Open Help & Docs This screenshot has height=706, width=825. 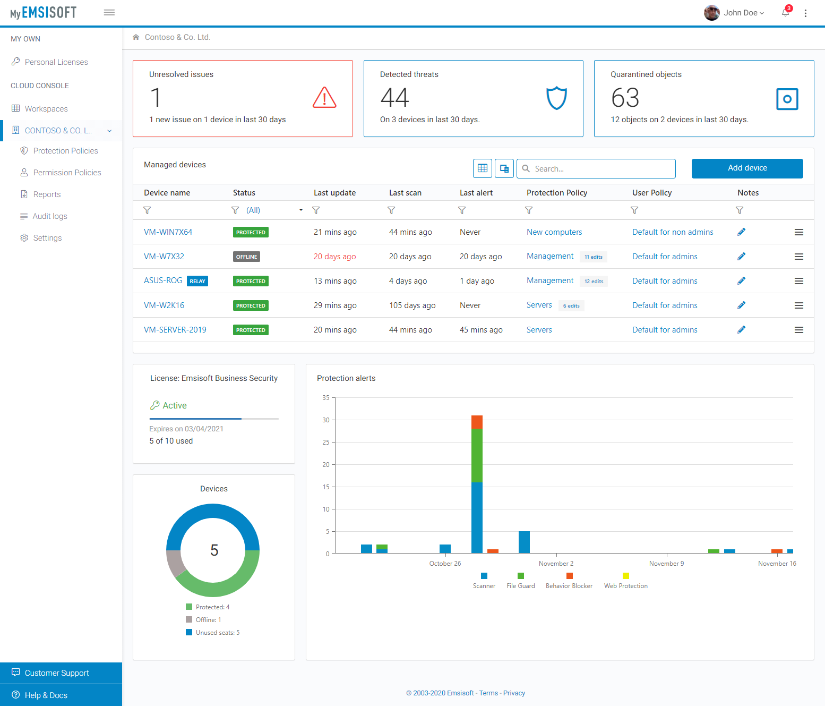pyautogui.click(x=61, y=695)
